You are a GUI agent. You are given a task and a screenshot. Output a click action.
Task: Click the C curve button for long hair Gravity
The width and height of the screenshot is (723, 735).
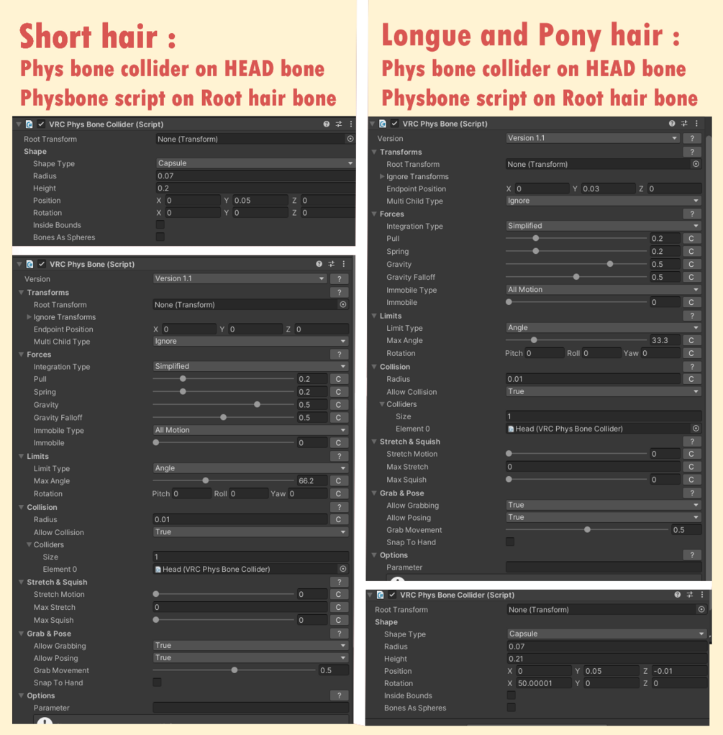691,264
